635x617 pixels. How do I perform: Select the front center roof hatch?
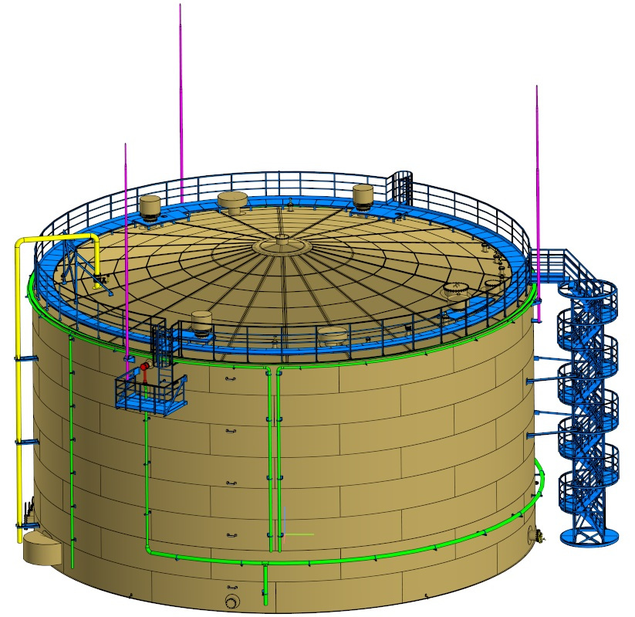333,335
